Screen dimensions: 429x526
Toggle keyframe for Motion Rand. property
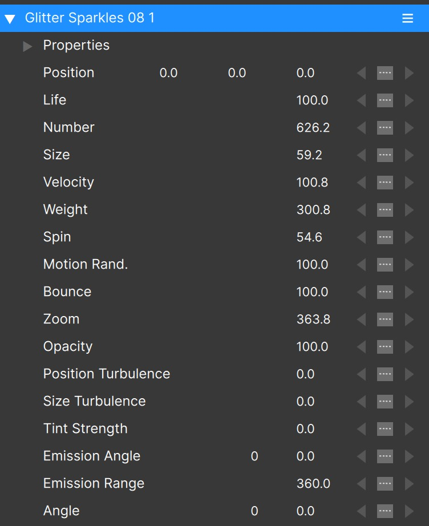385,265
